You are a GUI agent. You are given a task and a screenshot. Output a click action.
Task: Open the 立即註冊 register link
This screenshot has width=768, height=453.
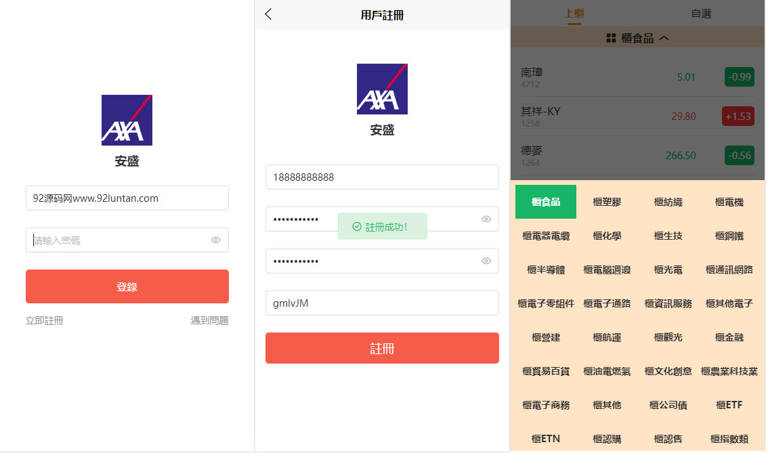[x=45, y=320]
